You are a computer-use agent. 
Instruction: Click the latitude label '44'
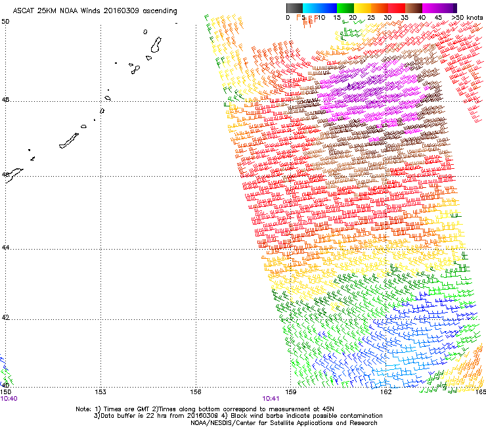(x=5, y=248)
